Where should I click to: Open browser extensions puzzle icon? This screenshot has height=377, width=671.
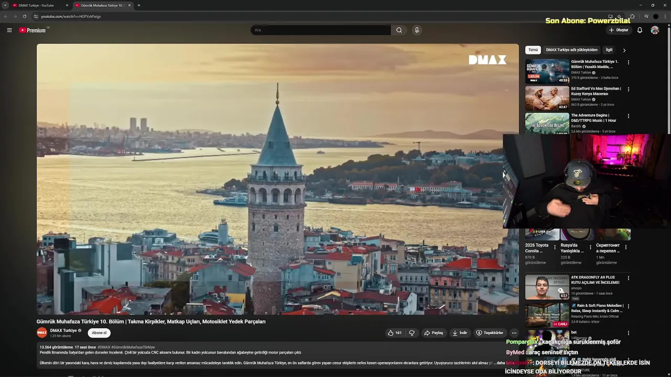click(632, 16)
